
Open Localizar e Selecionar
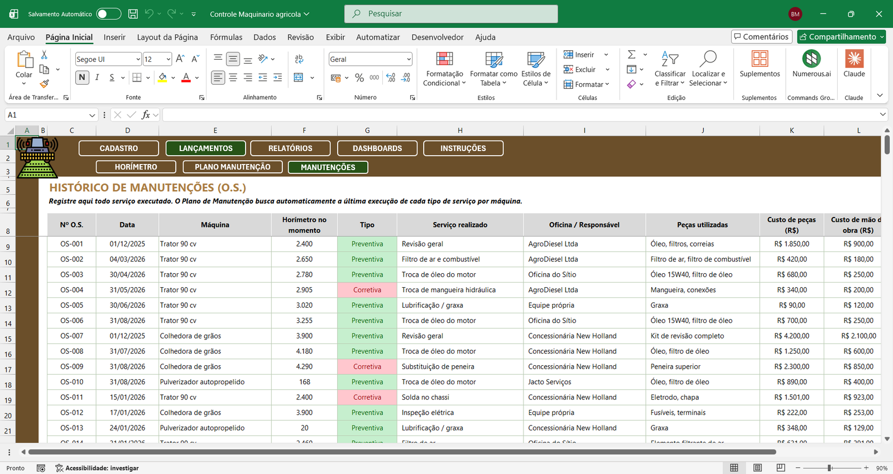pyautogui.click(x=708, y=69)
